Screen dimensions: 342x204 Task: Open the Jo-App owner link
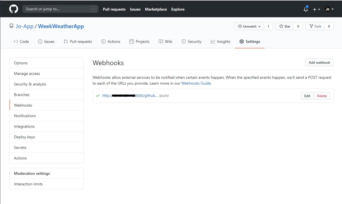coord(25,26)
